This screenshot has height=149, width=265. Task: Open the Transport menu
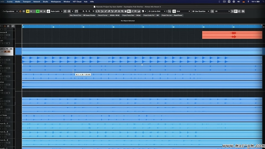click(x=27, y=2)
